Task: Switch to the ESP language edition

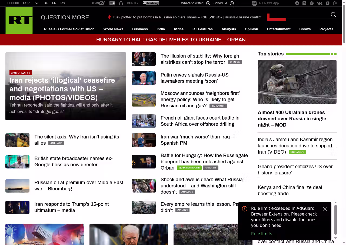Action: tap(26, 3)
